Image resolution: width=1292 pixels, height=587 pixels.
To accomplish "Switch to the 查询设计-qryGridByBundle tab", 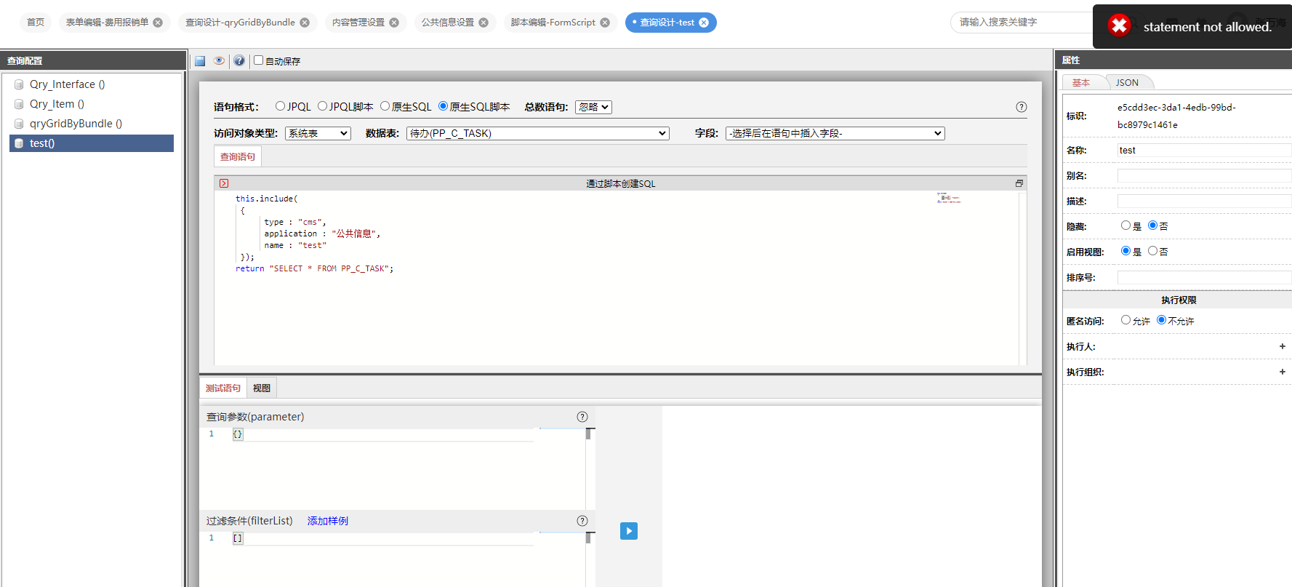I will pos(240,23).
